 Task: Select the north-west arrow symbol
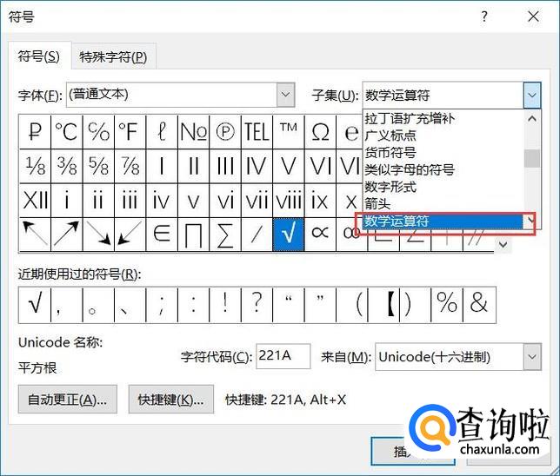[x=35, y=235]
